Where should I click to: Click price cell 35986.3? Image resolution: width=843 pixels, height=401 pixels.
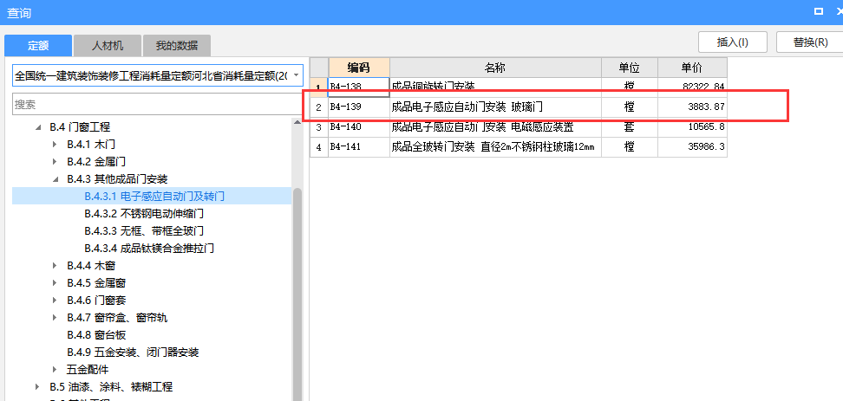point(692,147)
